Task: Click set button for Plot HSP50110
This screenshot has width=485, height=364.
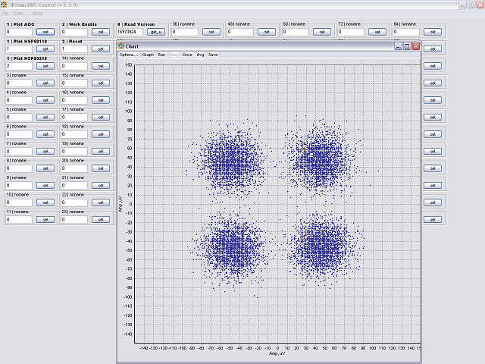Action: (x=45, y=49)
